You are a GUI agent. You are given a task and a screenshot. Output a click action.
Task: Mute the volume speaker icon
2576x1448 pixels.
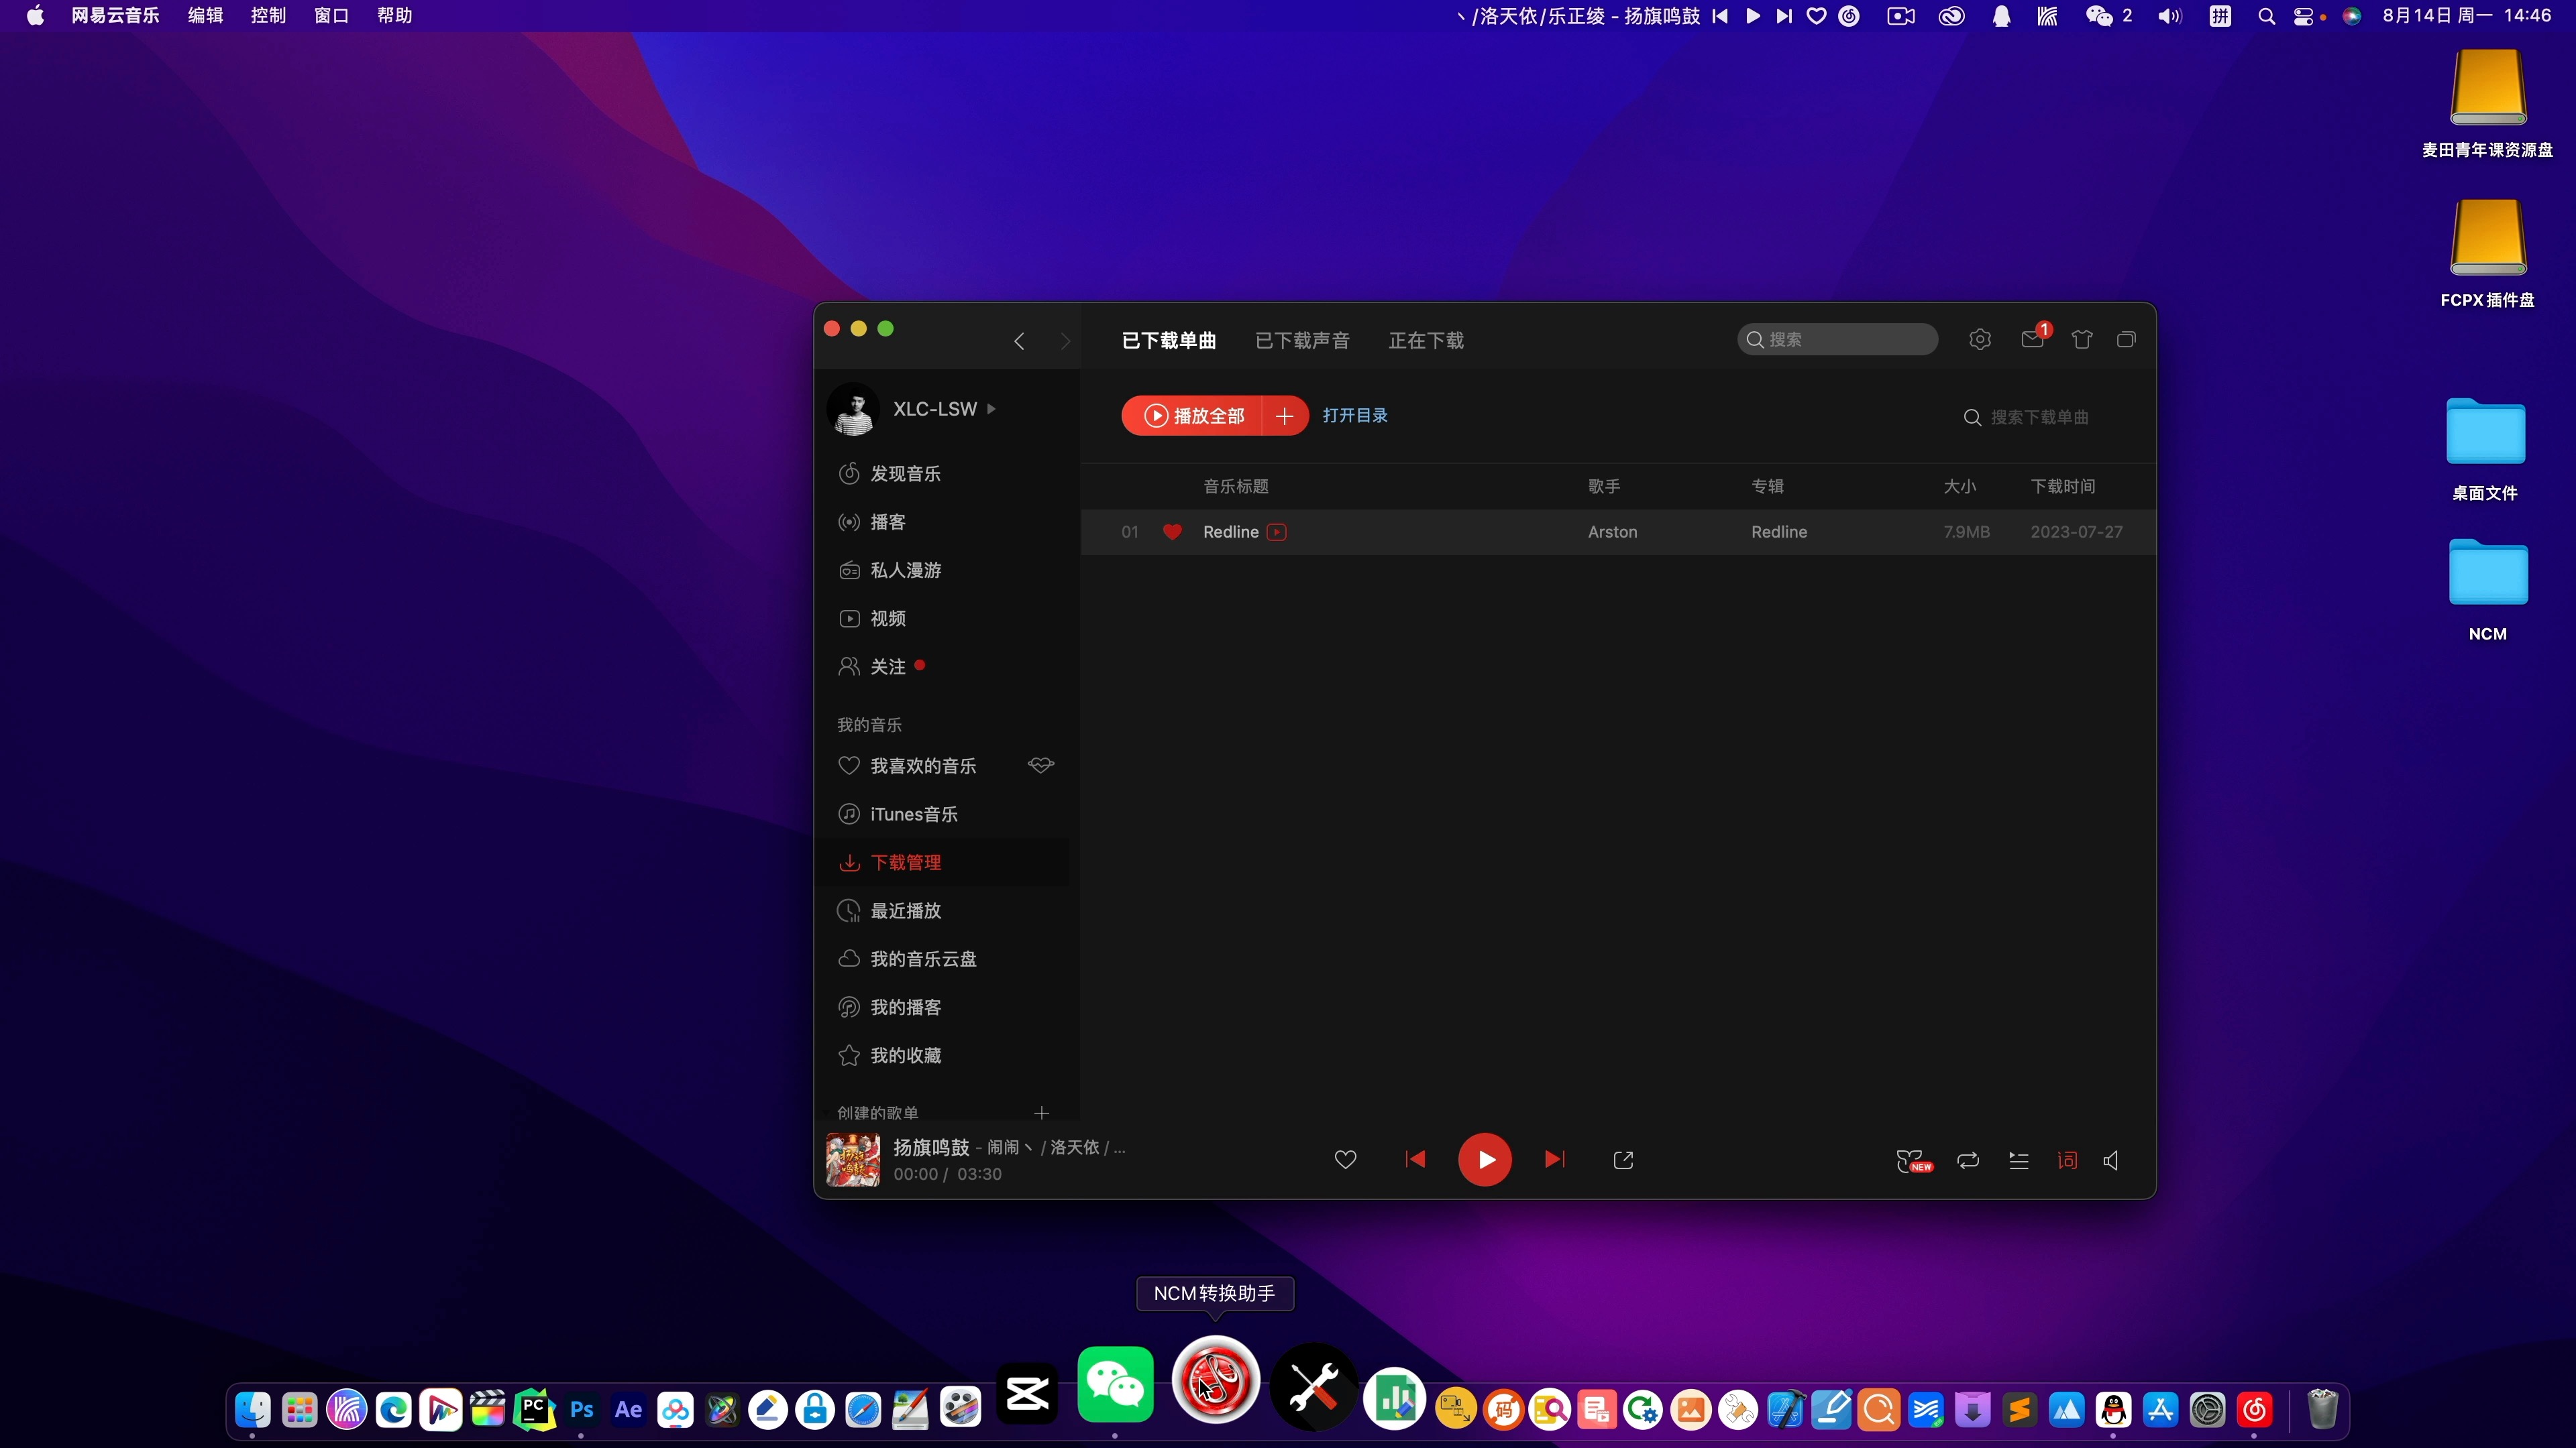[2111, 1160]
